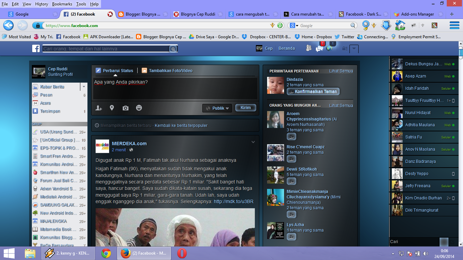
Task: Open Facebook friend requests icon
Action: (x=308, y=48)
